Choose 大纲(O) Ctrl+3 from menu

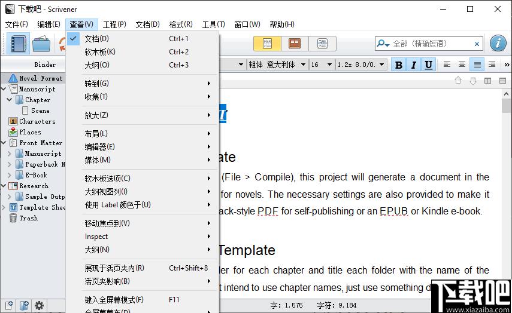pyautogui.click(x=143, y=65)
